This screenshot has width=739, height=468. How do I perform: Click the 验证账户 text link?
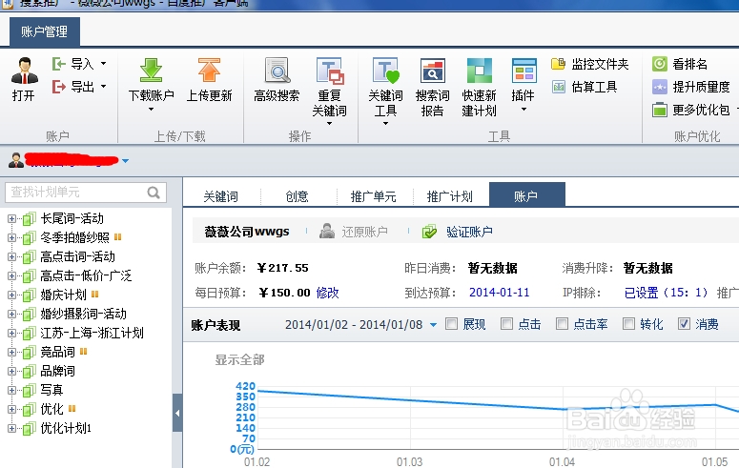[469, 232]
